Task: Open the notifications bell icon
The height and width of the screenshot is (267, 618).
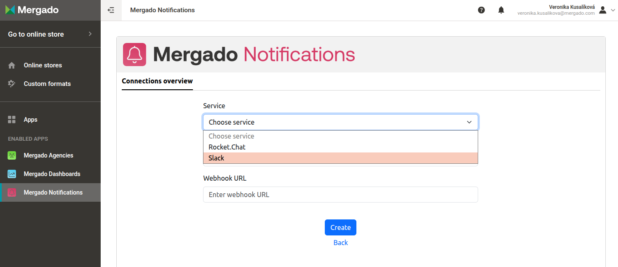Action: click(x=501, y=10)
